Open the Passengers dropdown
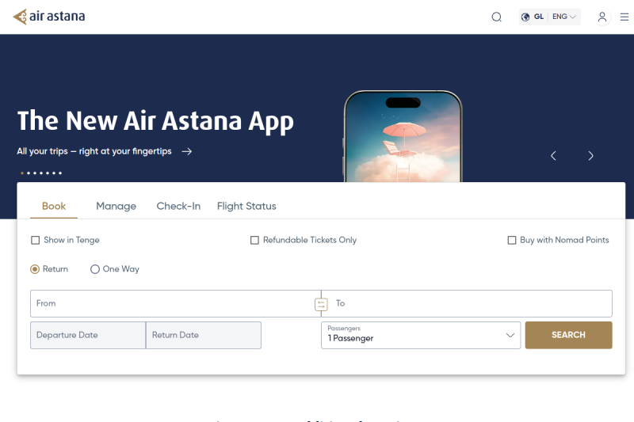Image resolution: width=634 pixels, height=422 pixels. click(x=421, y=335)
